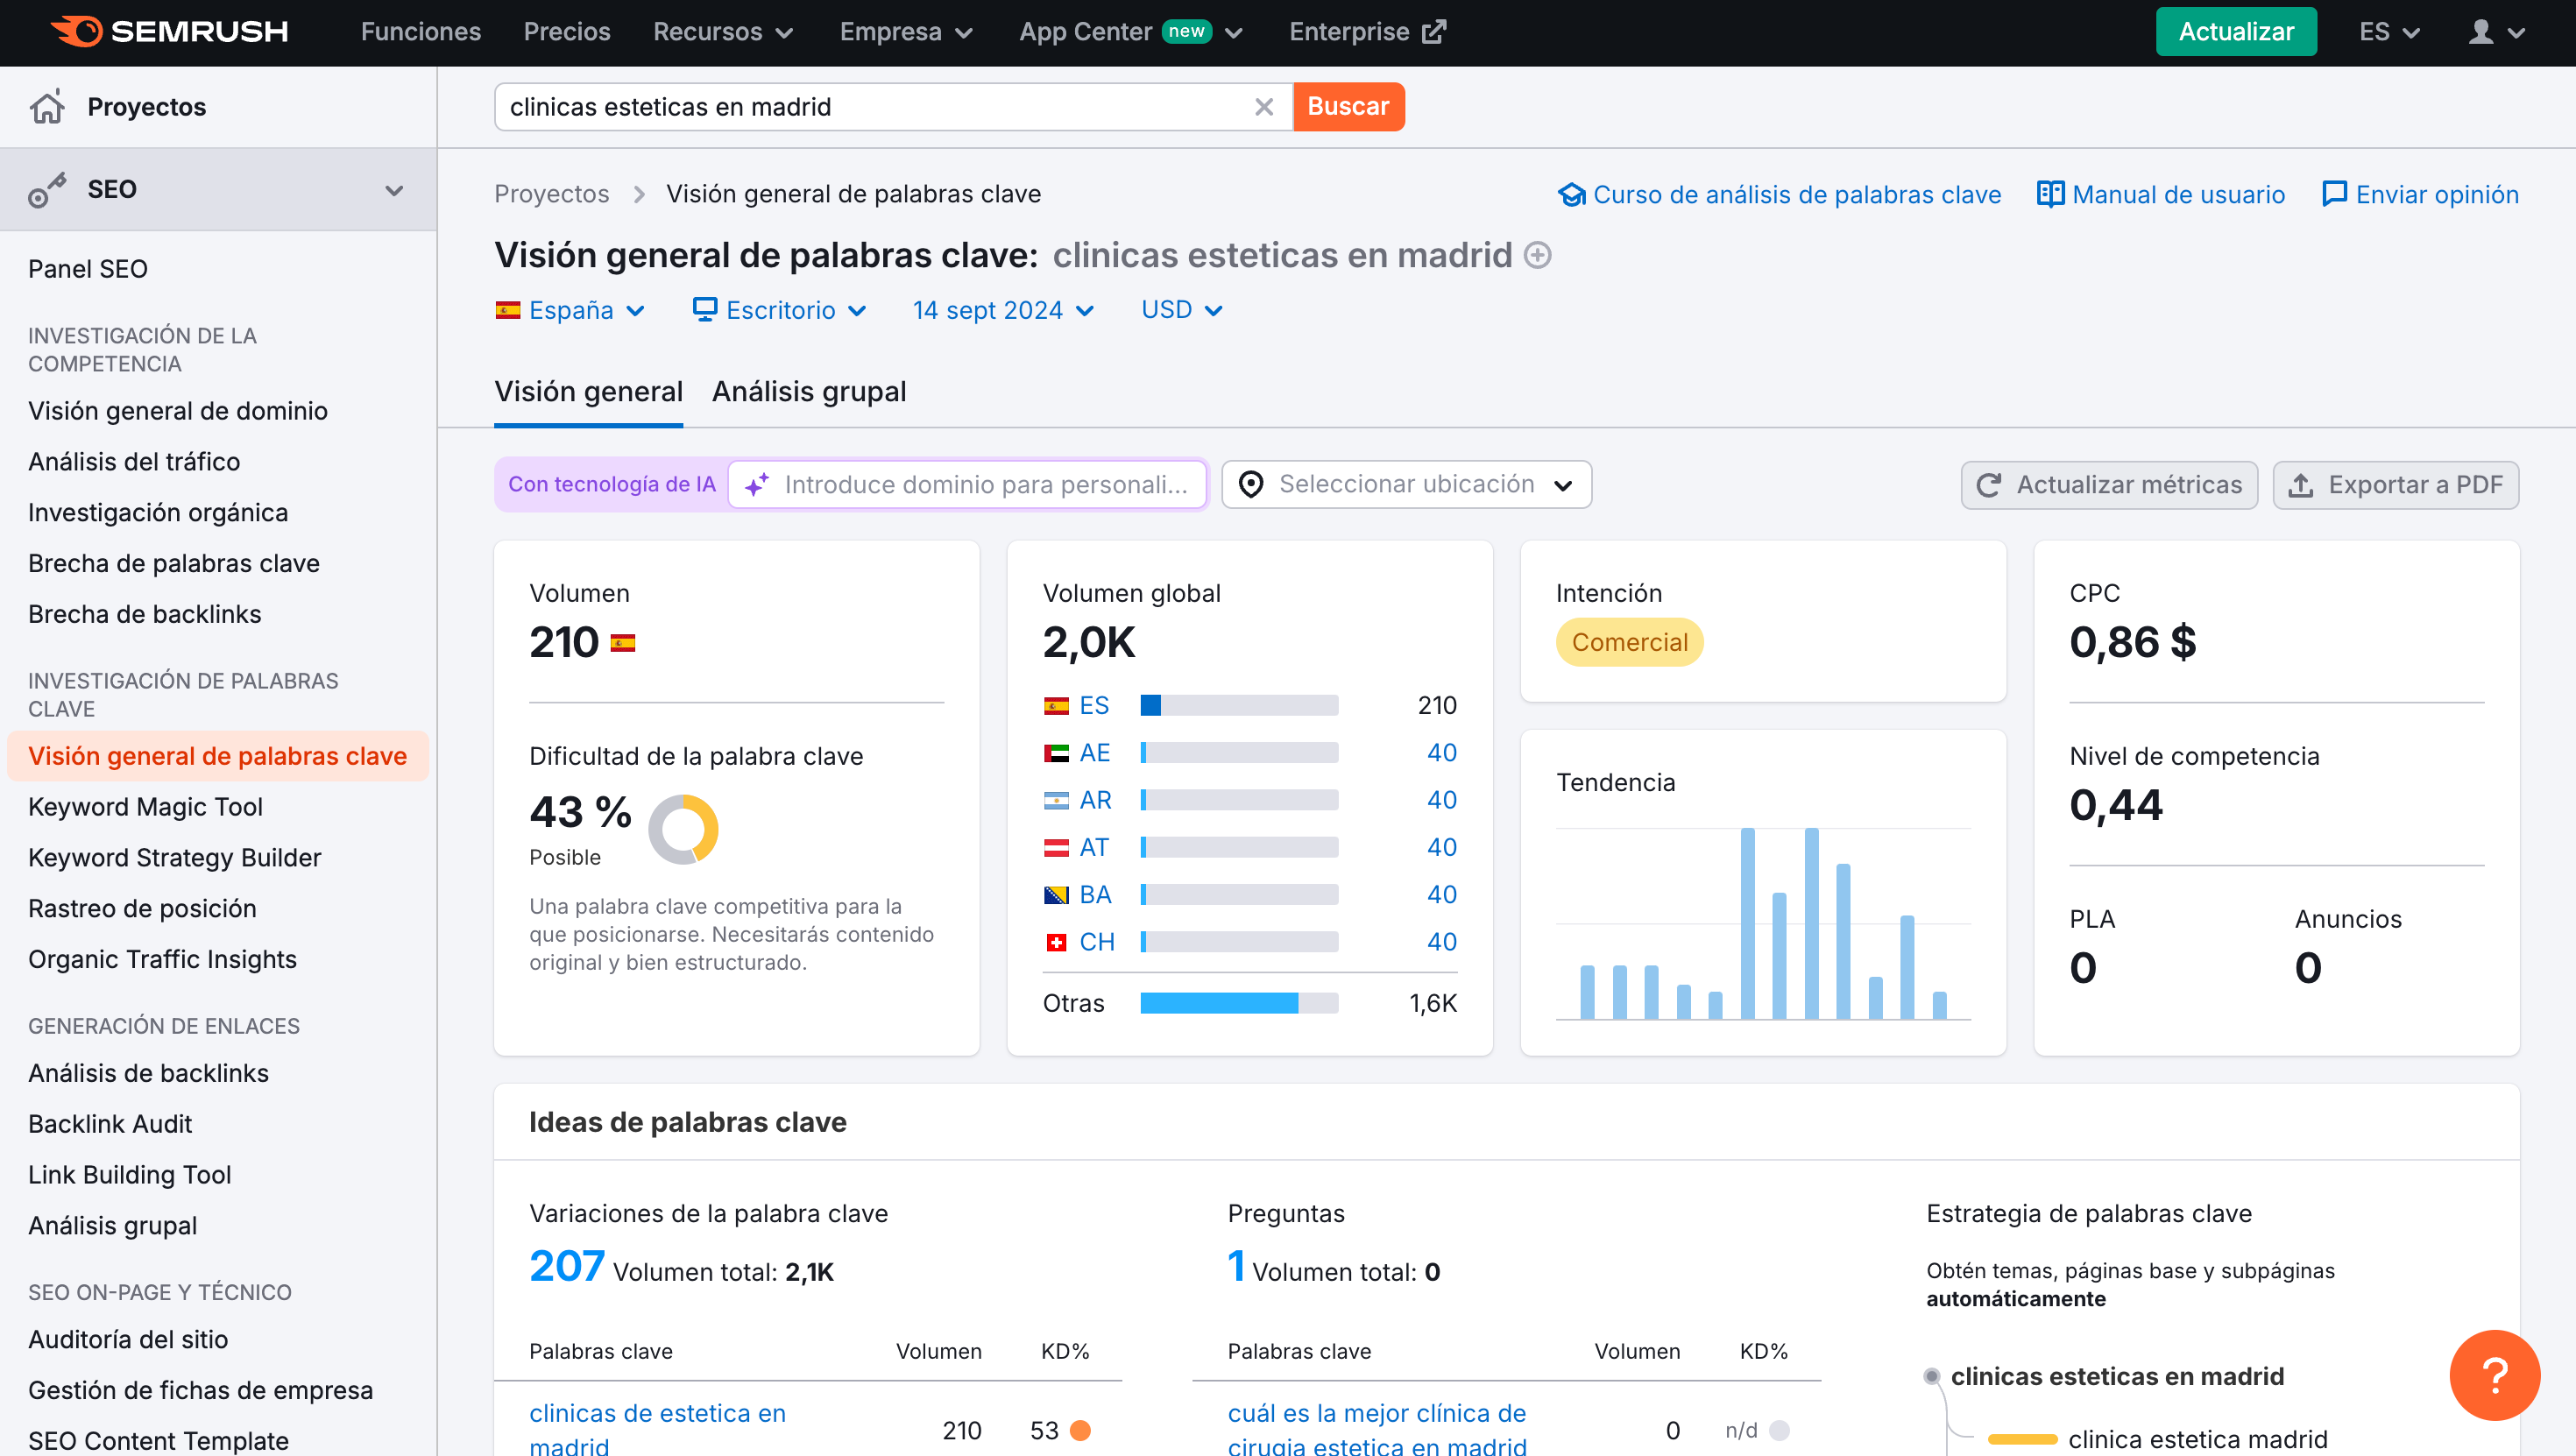Click the Introduce dominio para personalizar field

coord(968,485)
